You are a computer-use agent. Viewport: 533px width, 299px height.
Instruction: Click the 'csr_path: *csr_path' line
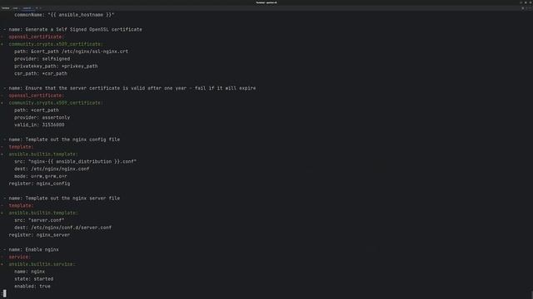pos(41,74)
